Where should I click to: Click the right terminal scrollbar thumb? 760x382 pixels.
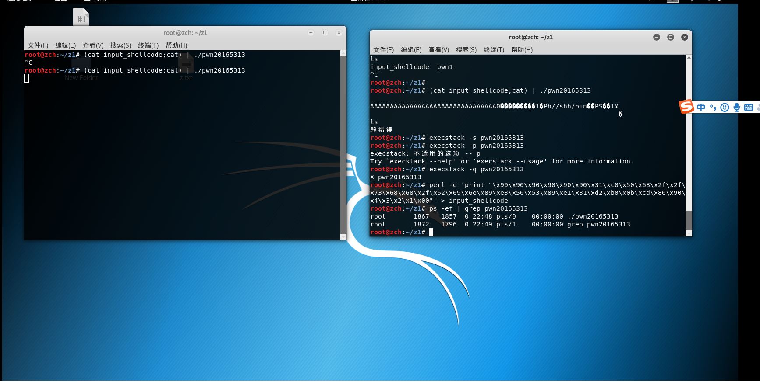[x=689, y=220]
